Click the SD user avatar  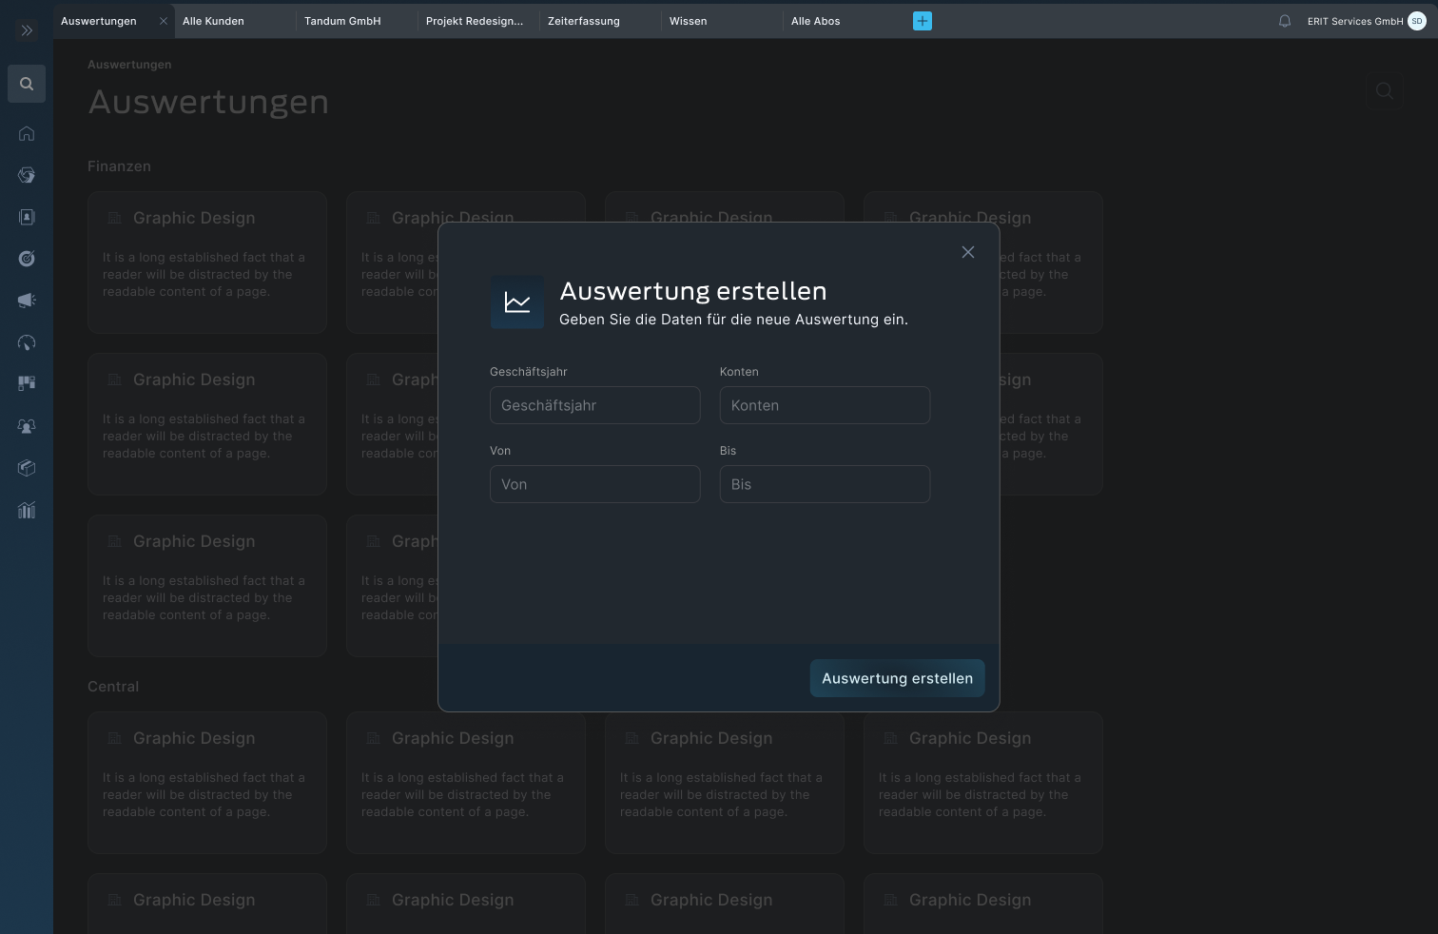(1417, 21)
